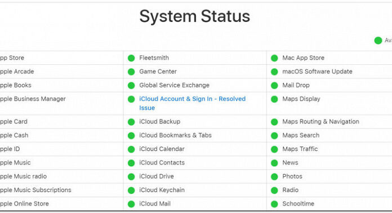
Task: Click the green dot beside Radio
Action: (x=274, y=190)
